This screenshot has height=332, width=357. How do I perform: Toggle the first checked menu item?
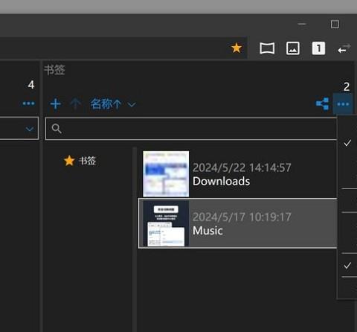point(347,143)
